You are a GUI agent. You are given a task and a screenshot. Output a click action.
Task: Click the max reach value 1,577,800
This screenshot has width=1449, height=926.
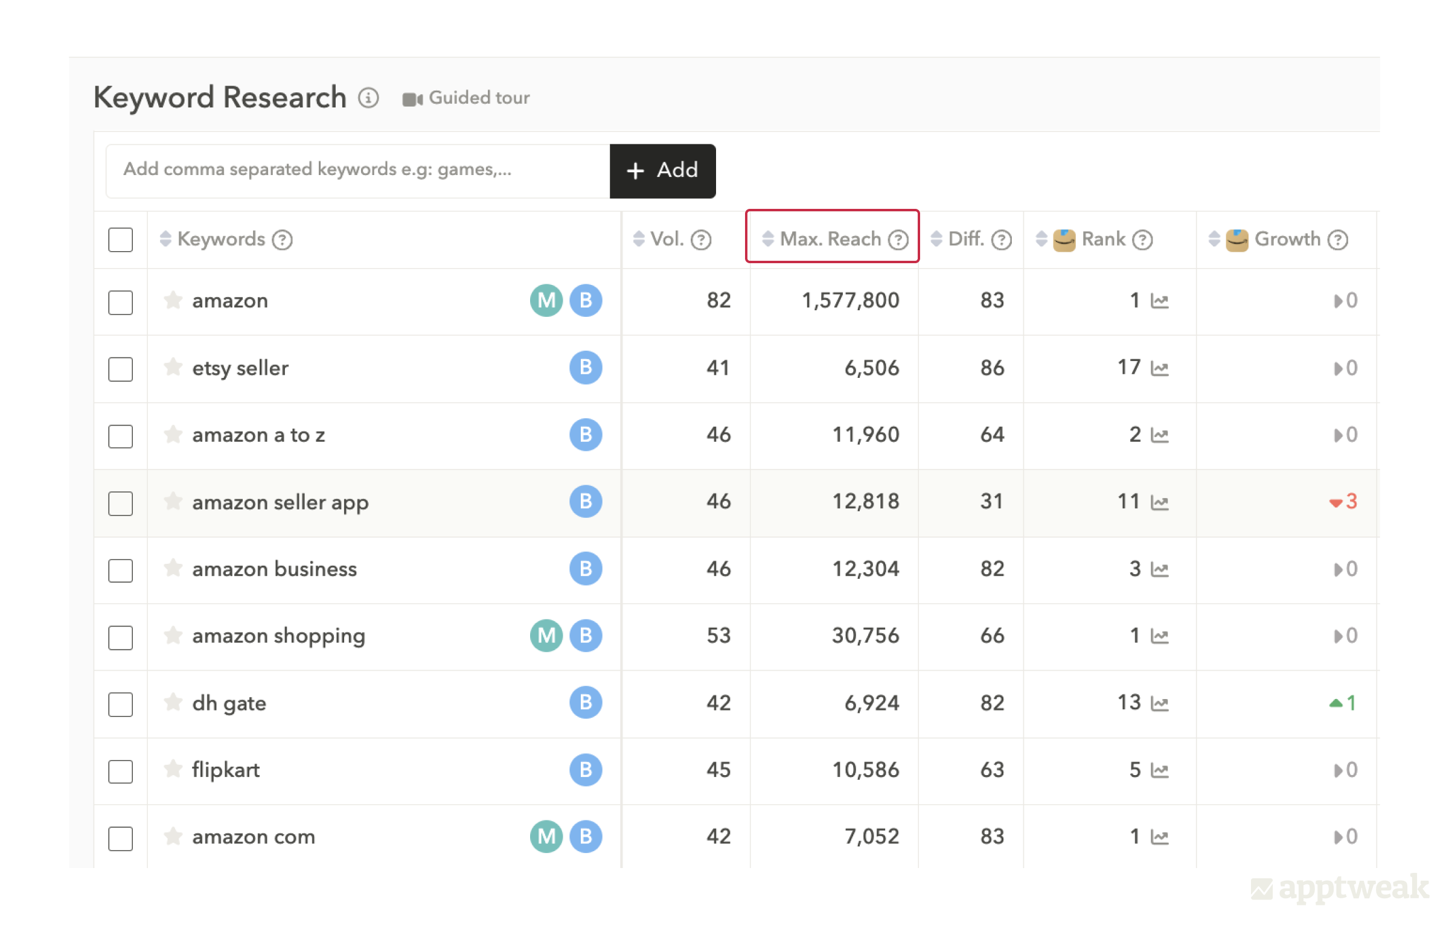tap(850, 301)
